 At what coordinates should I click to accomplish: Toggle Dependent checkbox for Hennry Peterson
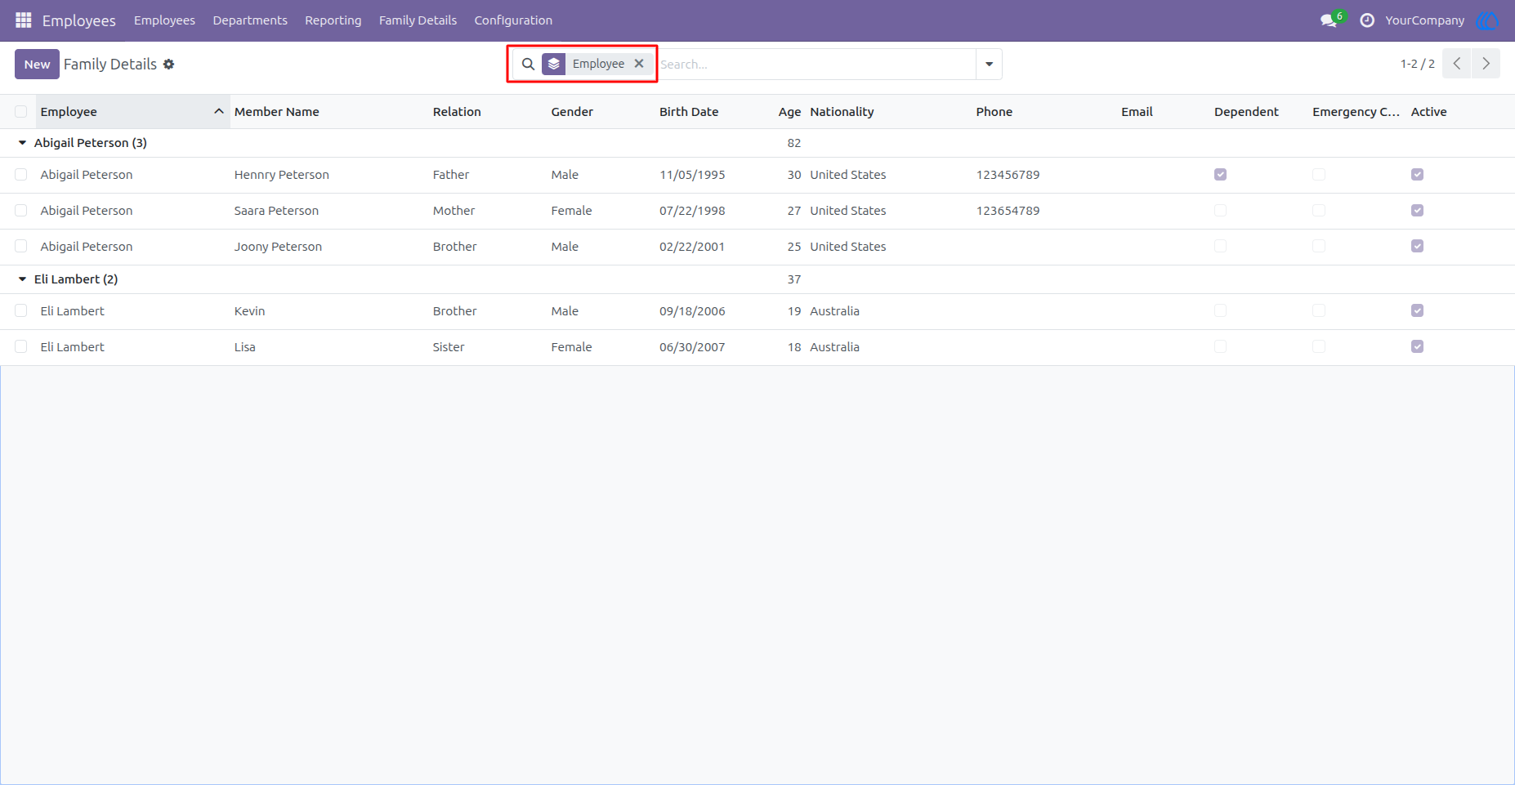click(x=1220, y=175)
